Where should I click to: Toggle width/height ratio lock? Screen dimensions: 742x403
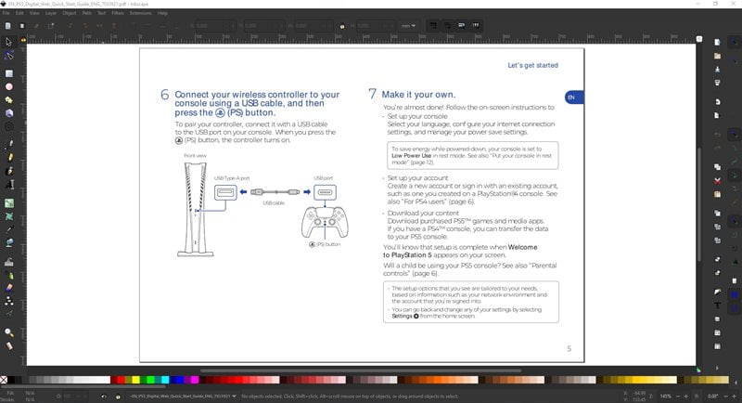(342, 26)
